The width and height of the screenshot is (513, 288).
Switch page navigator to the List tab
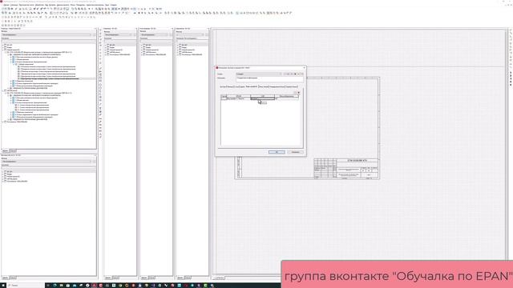point(13,151)
